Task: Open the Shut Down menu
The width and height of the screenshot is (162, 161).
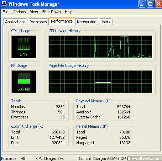Action: tap(51, 12)
